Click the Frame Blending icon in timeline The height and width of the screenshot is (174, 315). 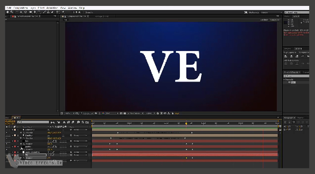68,122
